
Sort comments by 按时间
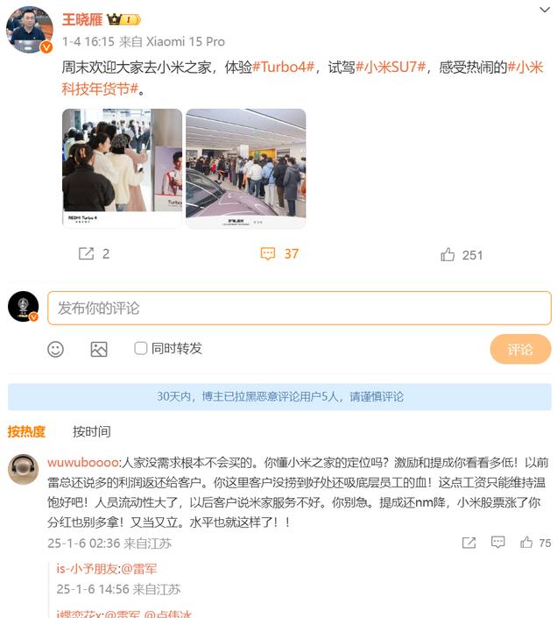point(91,431)
